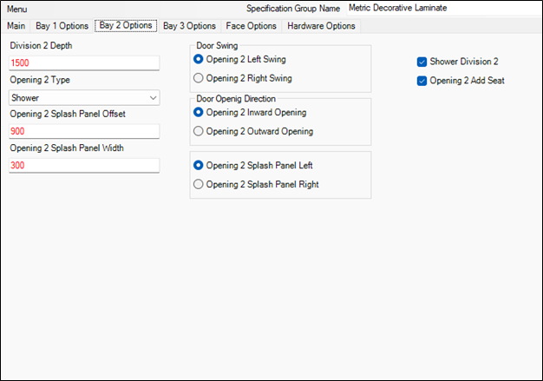Go to the Bay 3 Options tab
Screen dimensions: 543x381
189,26
